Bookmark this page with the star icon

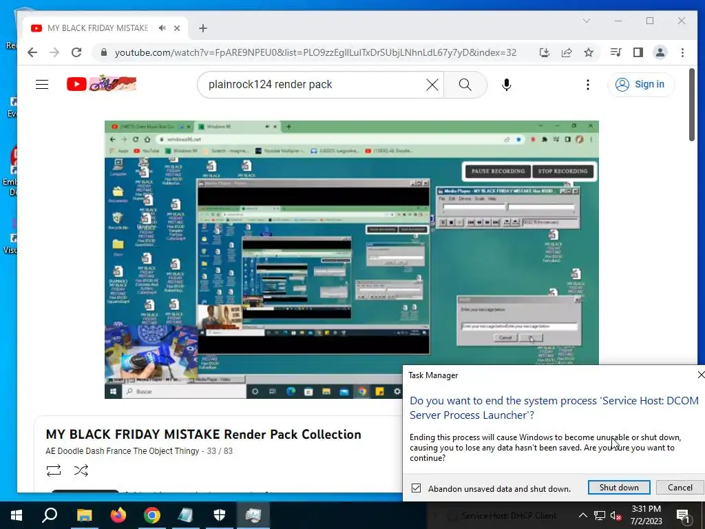(589, 52)
